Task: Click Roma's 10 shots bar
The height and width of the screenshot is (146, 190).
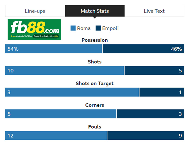Action: pos(65,70)
